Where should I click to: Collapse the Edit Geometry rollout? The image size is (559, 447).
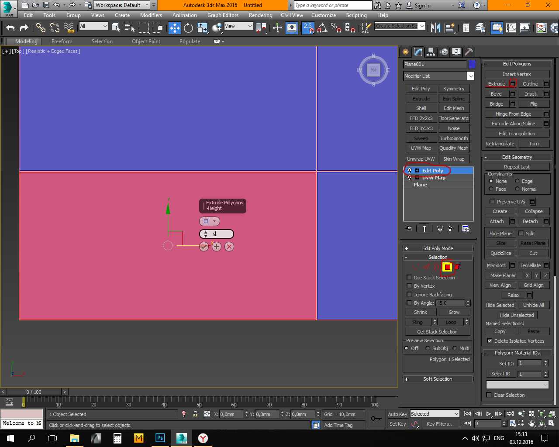coord(517,157)
